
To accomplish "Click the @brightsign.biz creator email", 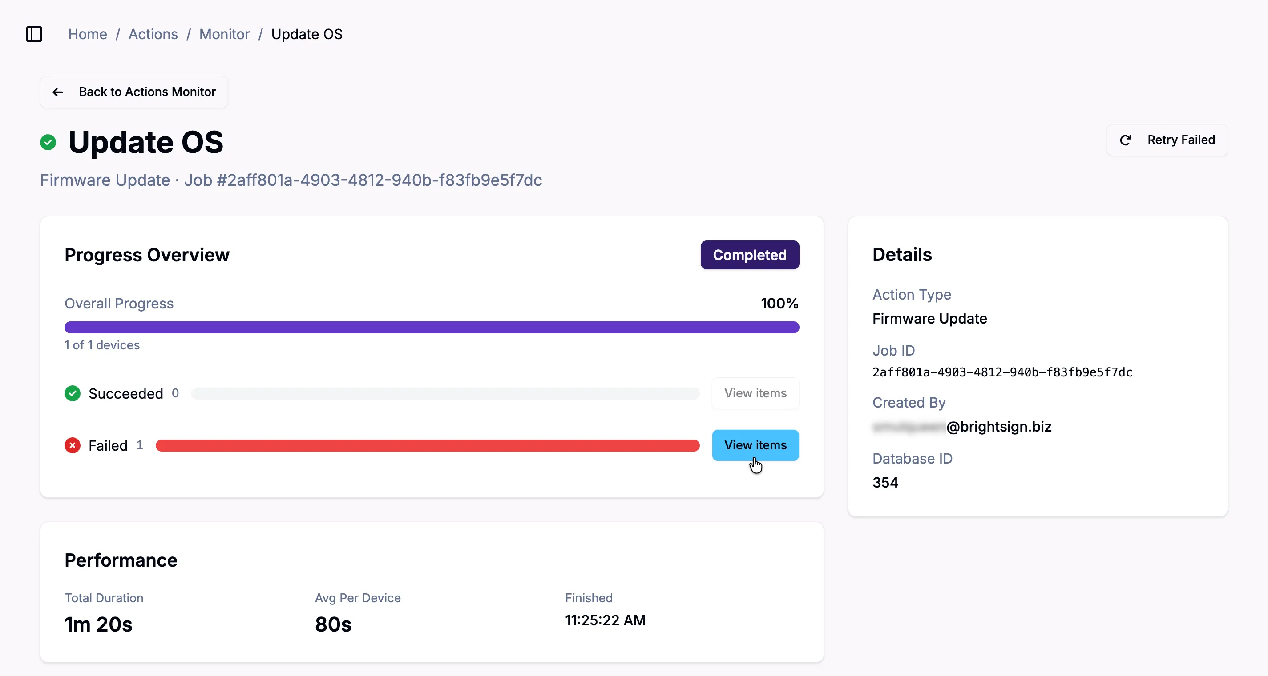I will coord(962,426).
